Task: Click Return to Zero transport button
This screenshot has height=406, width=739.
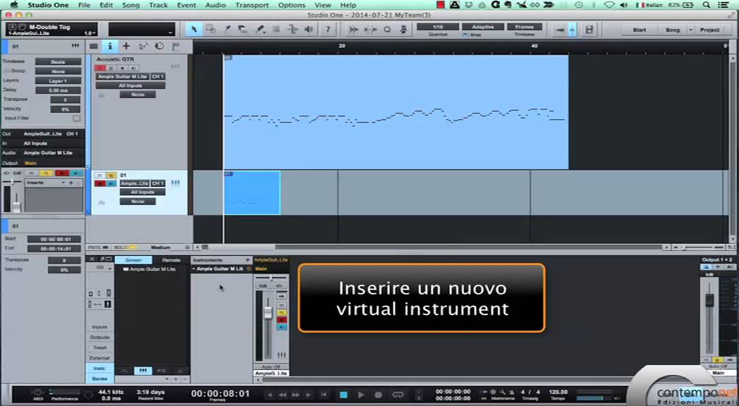Action: pos(324,395)
